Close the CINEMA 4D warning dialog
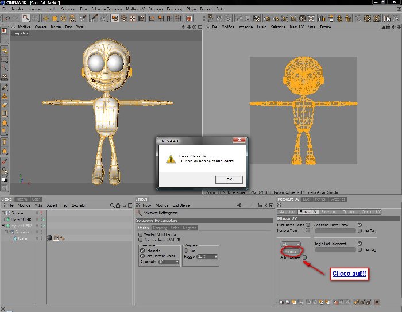 (239, 140)
